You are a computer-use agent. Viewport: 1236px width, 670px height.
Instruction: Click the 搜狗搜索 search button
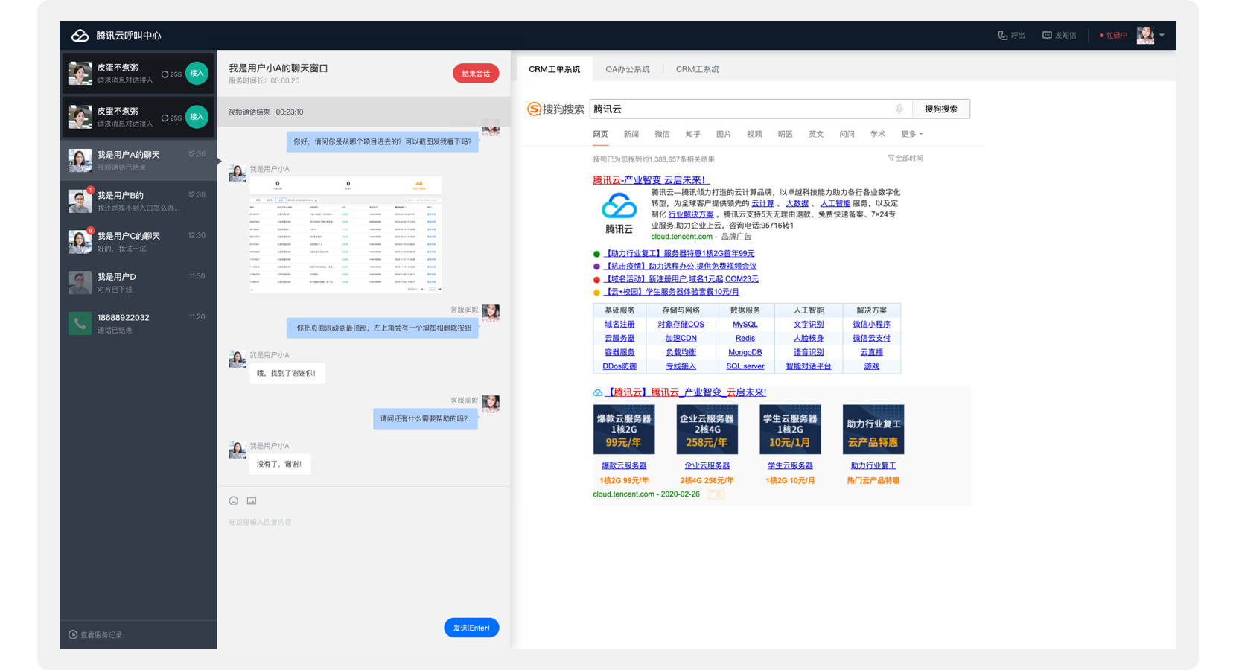[941, 109]
